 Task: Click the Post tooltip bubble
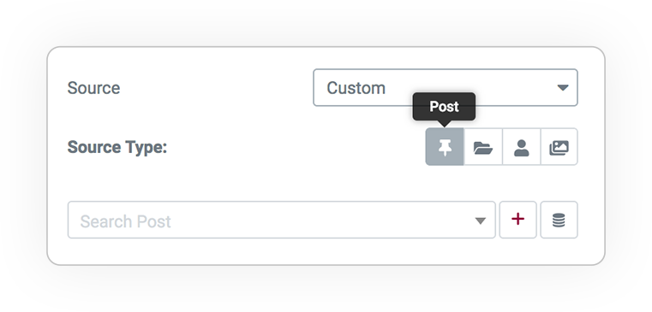444,107
